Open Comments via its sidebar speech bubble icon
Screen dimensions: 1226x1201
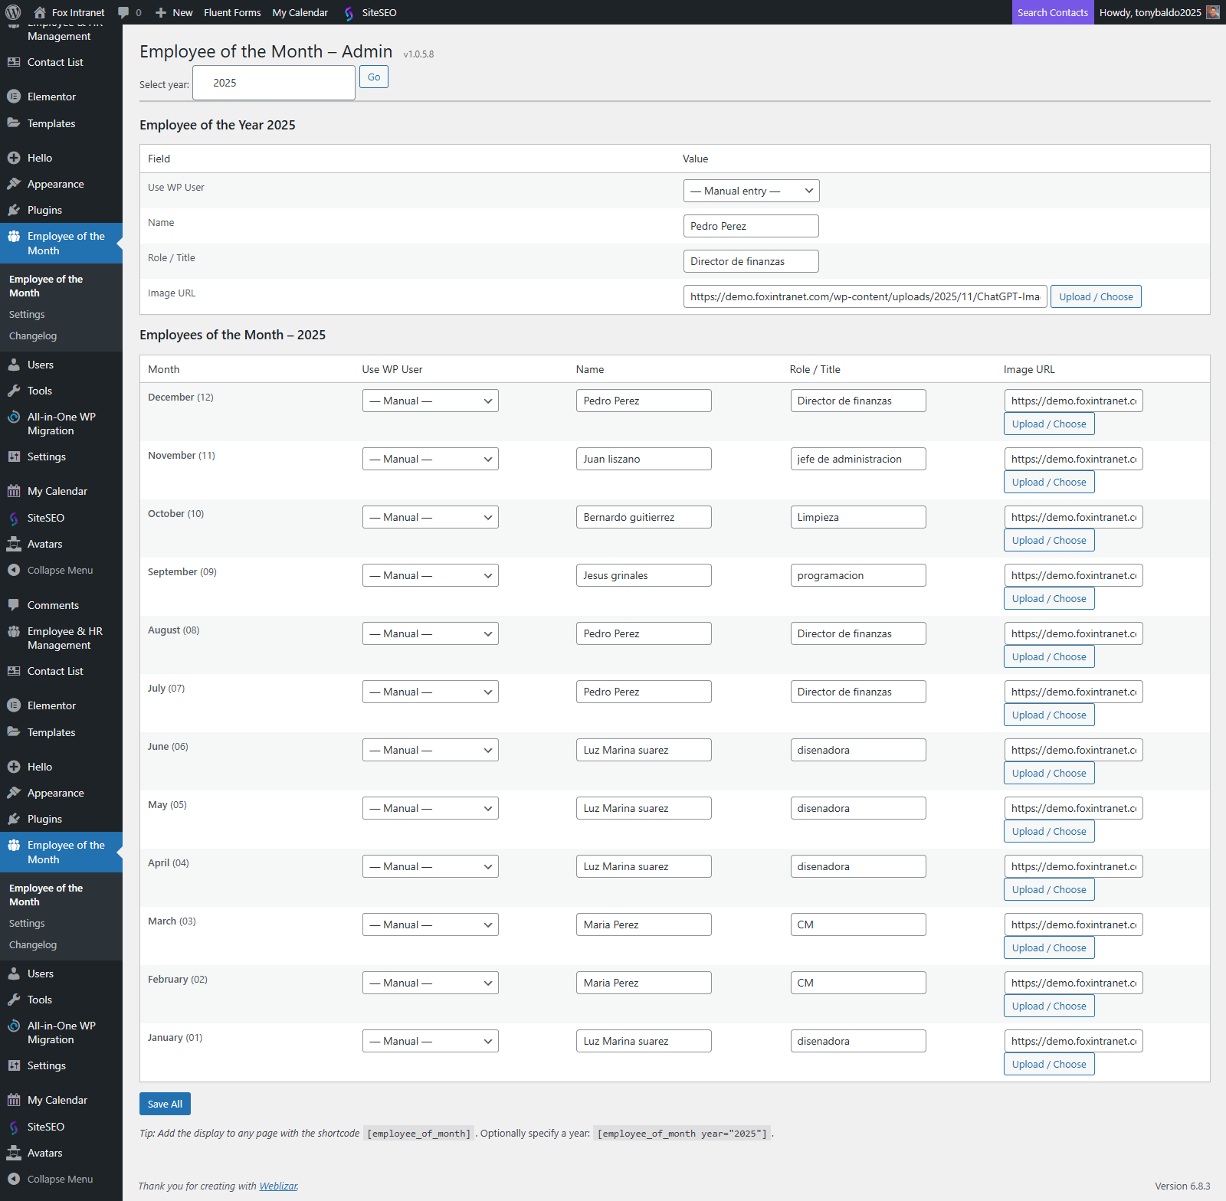pos(14,605)
